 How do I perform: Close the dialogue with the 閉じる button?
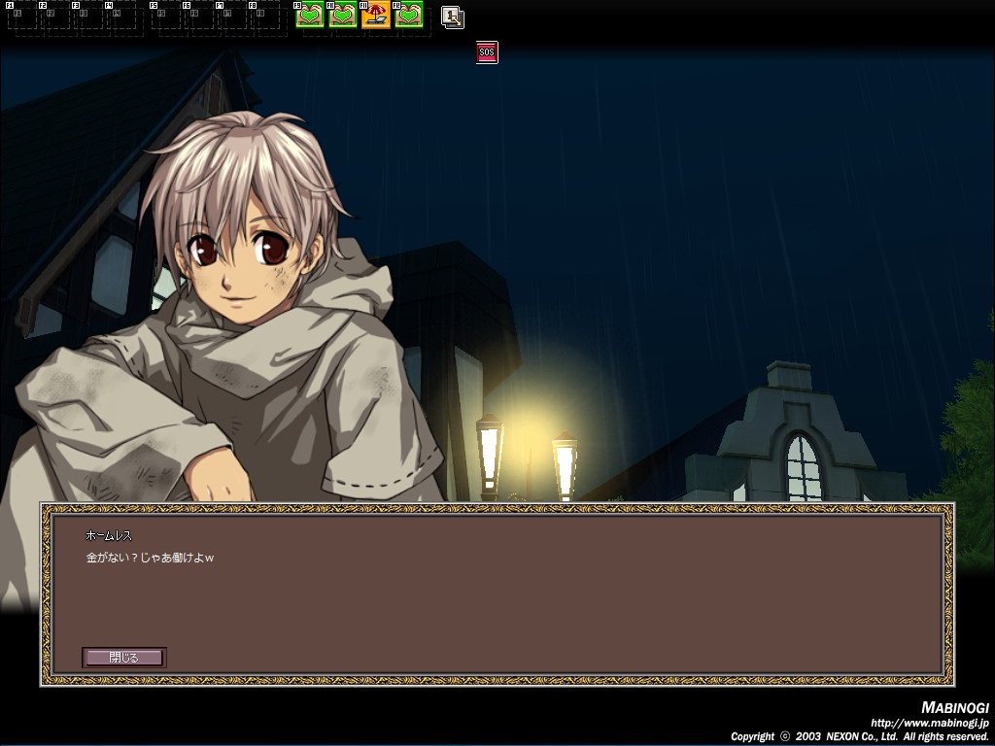point(123,658)
